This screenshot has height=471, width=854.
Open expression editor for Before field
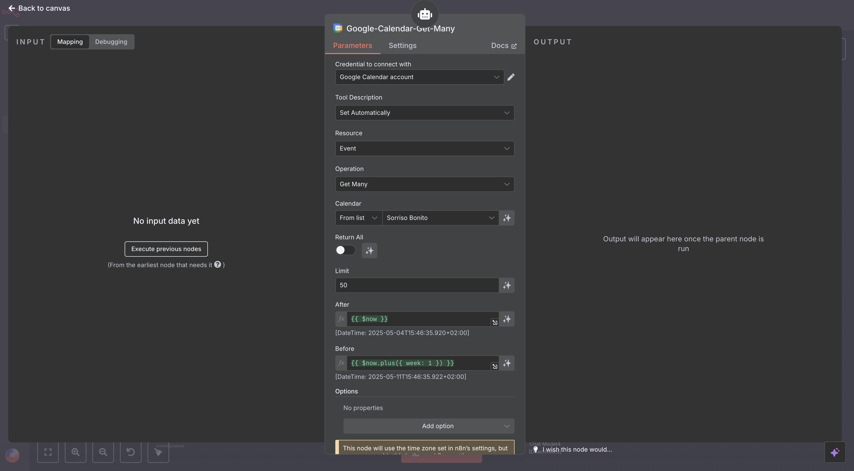pyautogui.click(x=495, y=366)
